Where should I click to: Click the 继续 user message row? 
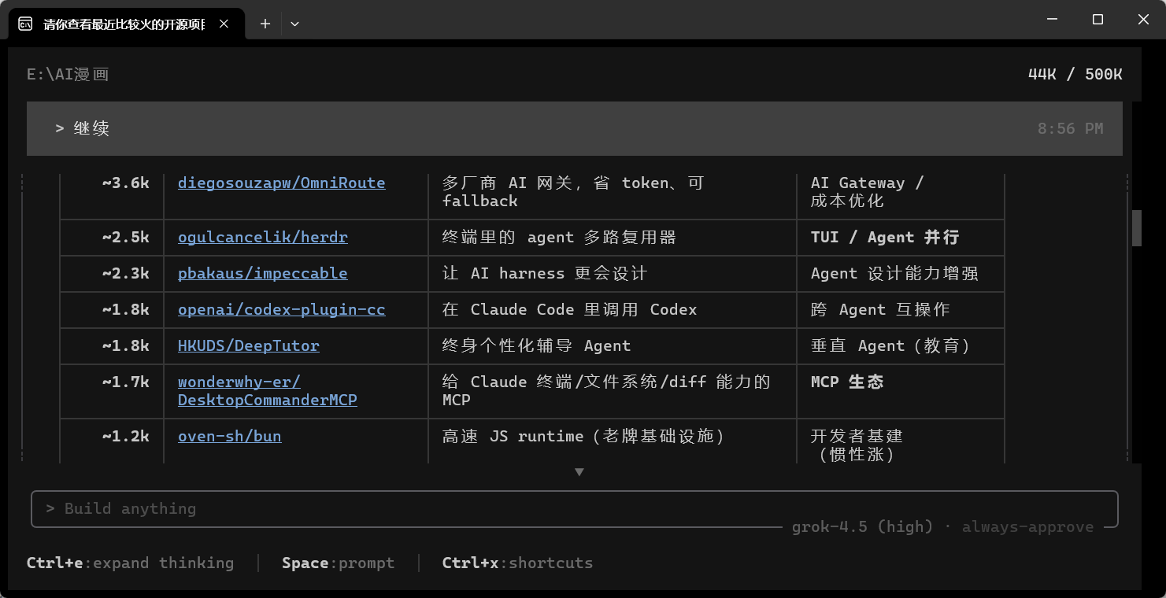[x=575, y=128]
